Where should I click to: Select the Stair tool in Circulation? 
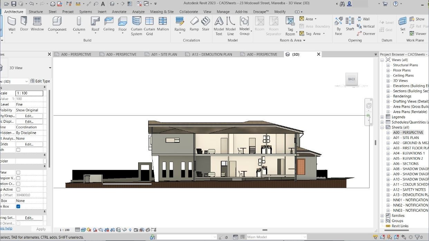click(x=206, y=24)
